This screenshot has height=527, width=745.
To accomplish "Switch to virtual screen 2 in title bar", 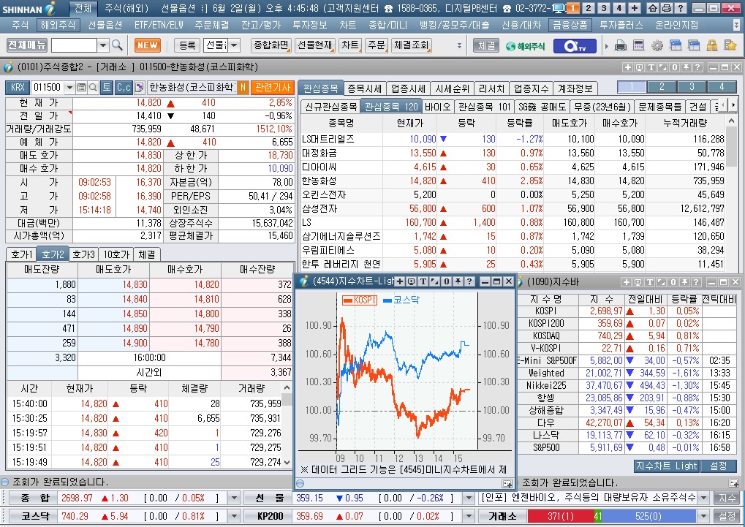I will click(589, 7).
